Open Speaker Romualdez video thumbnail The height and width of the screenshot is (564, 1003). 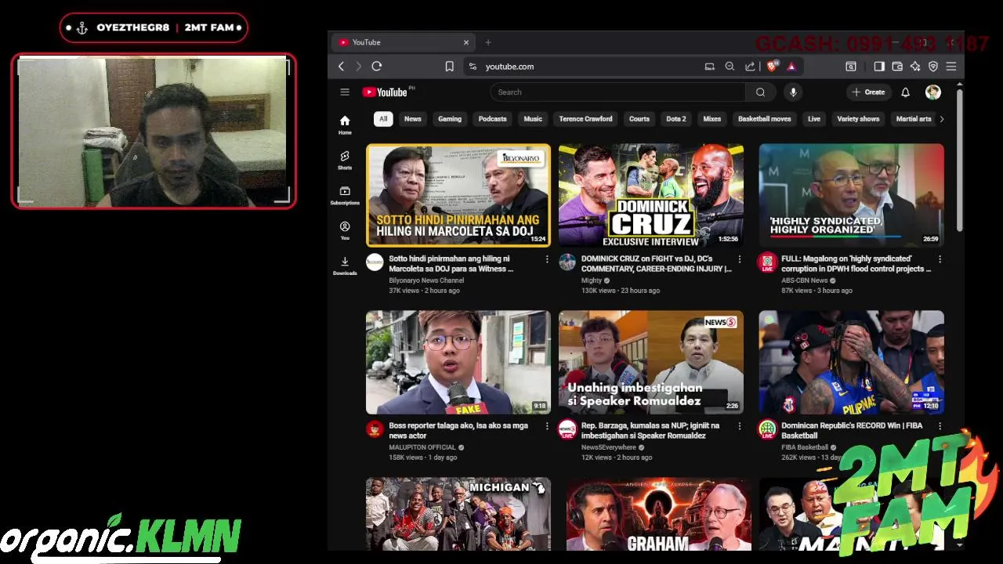(x=651, y=362)
